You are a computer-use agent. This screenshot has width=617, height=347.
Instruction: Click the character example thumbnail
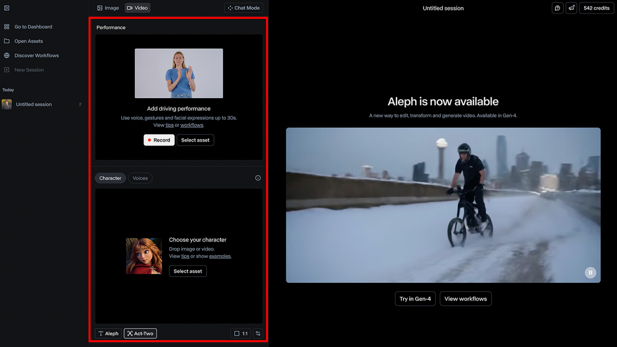pos(144,256)
